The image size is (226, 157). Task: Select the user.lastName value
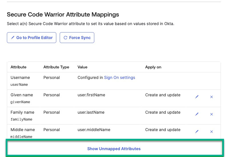(x=91, y=113)
